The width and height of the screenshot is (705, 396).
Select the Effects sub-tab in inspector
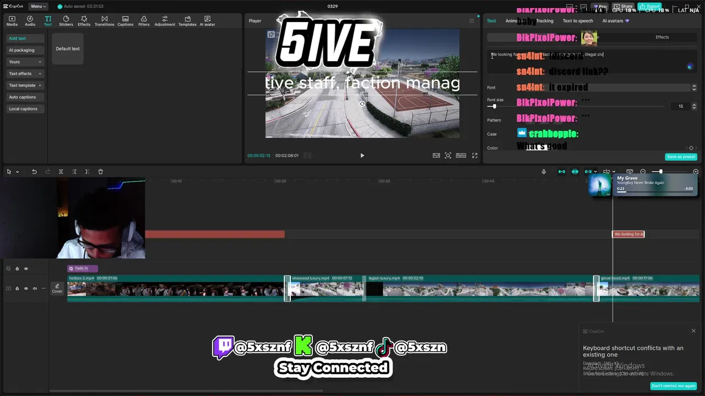(x=662, y=37)
